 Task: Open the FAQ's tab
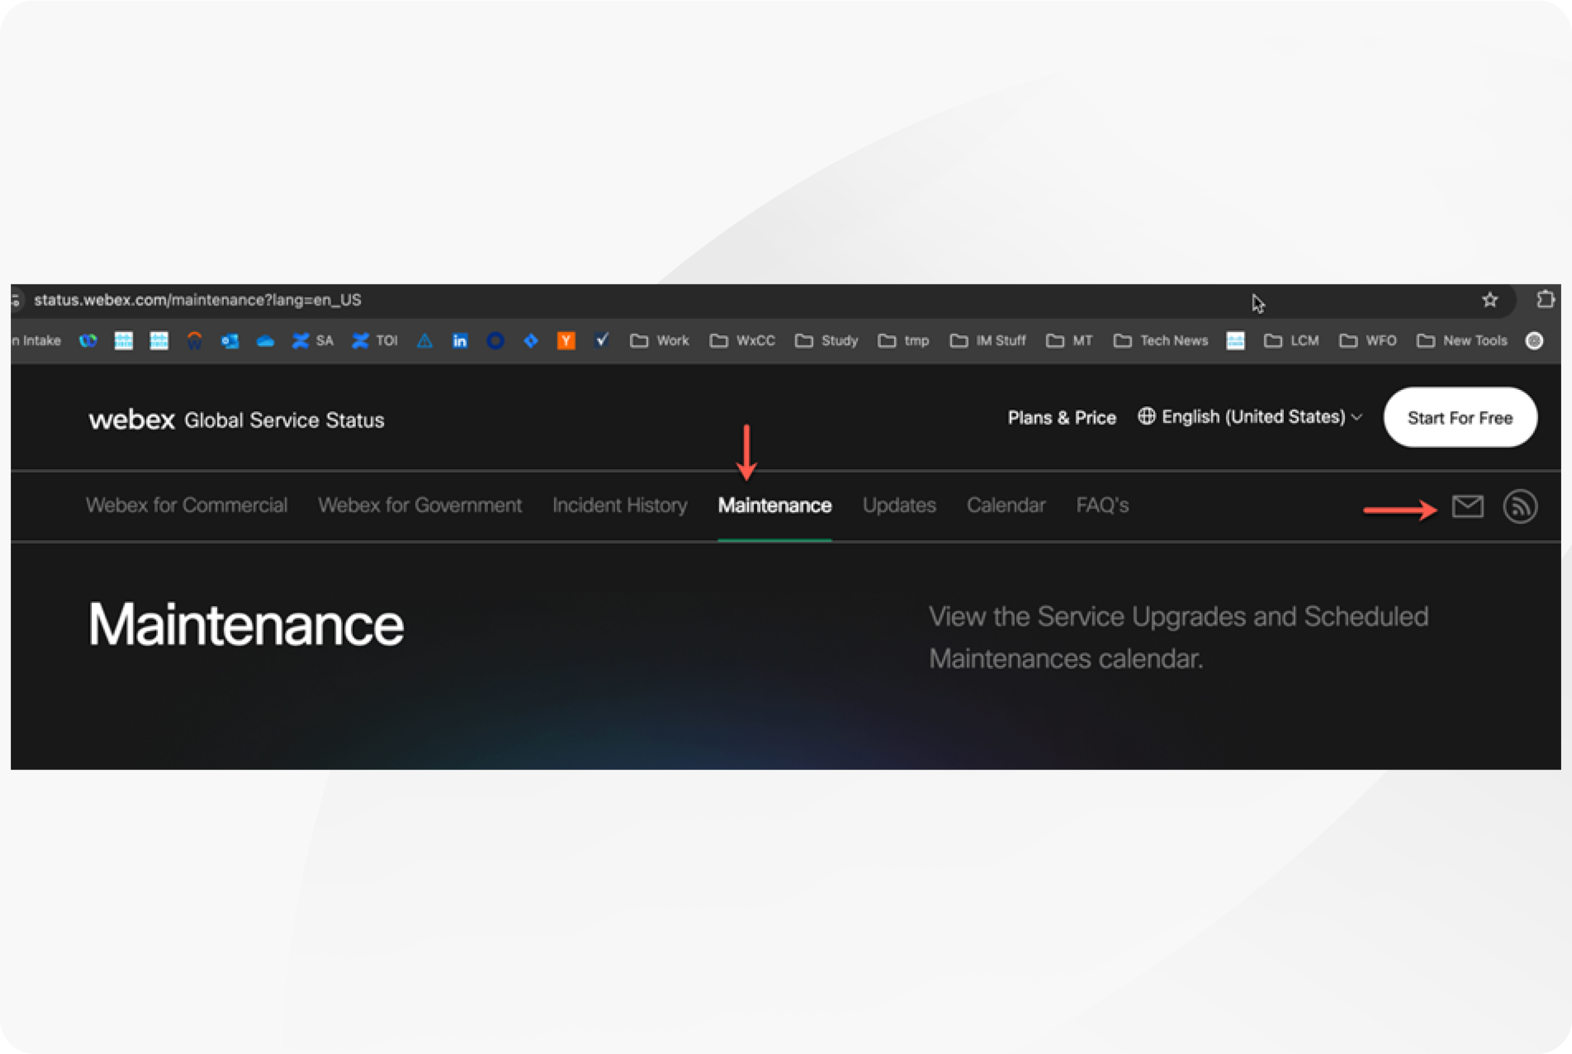tap(1103, 505)
